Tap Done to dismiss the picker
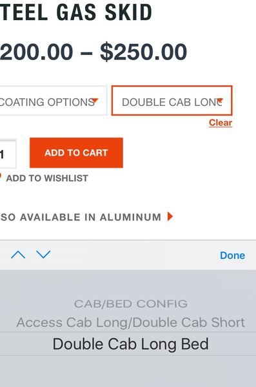 click(x=232, y=255)
